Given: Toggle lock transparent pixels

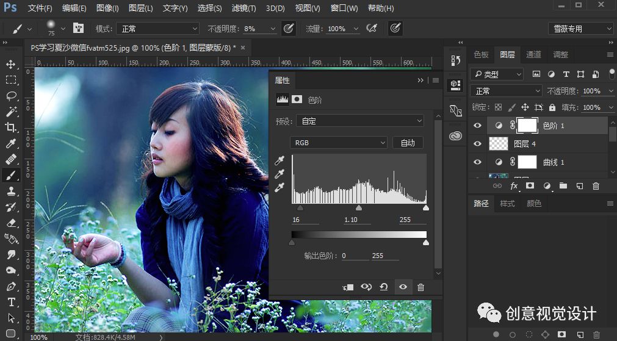Looking at the screenshot, I should (x=498, y=107).
